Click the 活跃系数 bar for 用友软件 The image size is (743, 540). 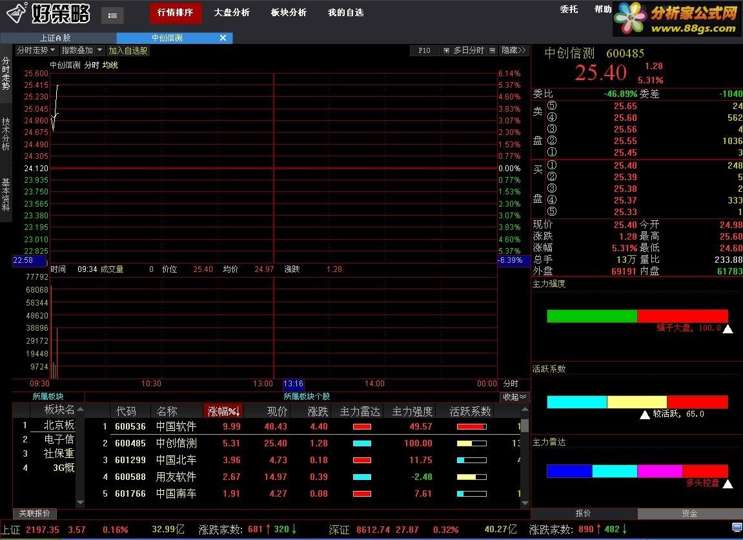[x=471, y=477]
